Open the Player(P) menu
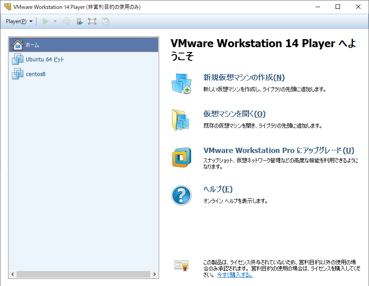Image resolution: width=369 pixels, height=286 pixels. tap(19, 21)
